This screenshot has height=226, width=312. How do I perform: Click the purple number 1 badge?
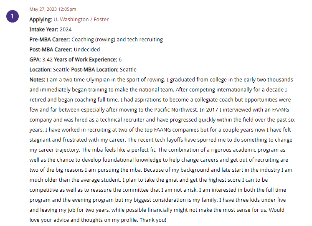13,16
